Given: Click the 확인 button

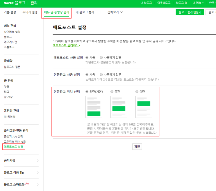Looking at the screenshot, I should pyautogui.click(x=137, y=147).
